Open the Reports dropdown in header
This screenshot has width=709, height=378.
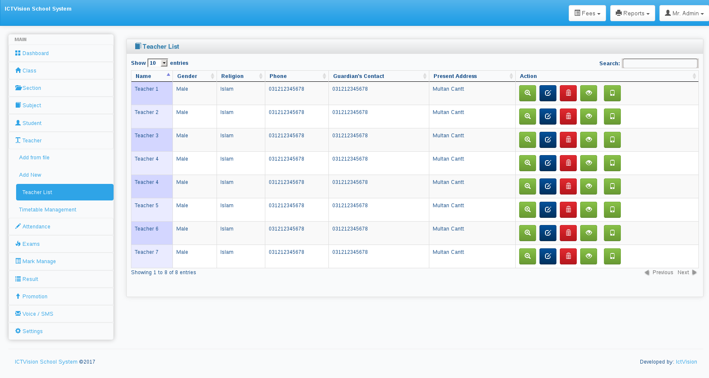[632, 13]
